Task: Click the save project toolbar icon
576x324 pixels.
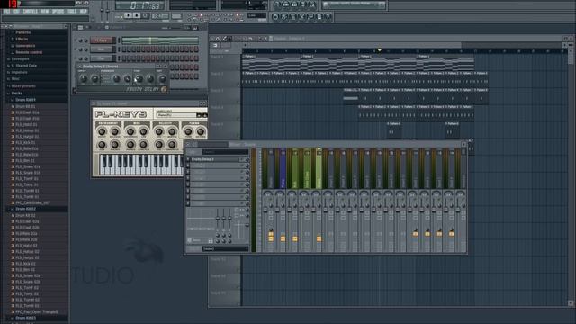Action: pyautogui.click(x=284, y=16)
